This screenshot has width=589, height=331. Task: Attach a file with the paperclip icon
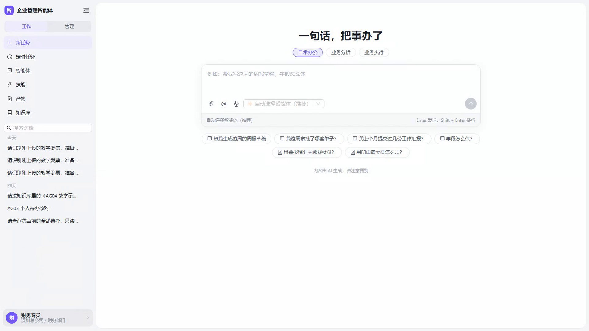coord(211,104)
